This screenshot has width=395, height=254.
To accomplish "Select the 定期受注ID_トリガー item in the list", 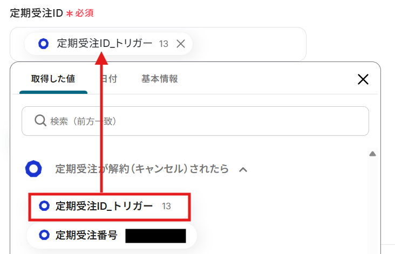I will (104, 206).
